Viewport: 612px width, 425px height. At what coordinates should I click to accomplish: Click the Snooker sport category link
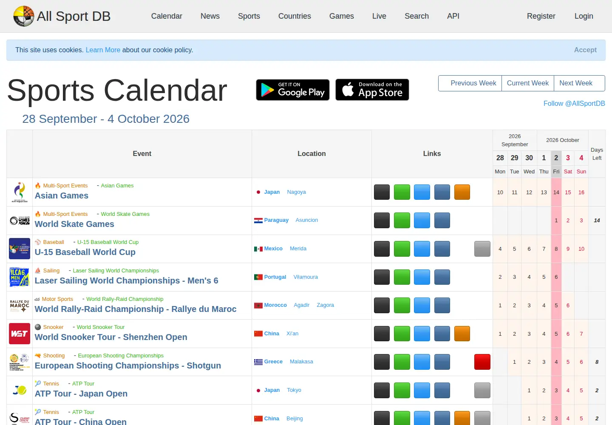(53, 327)
